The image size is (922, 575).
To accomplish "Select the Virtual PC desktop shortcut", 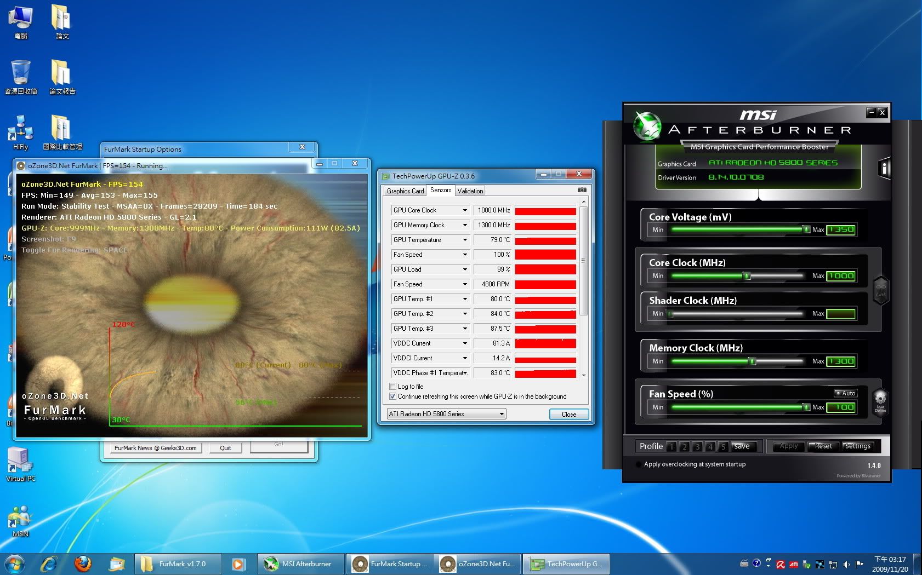I will coord(21,464).
